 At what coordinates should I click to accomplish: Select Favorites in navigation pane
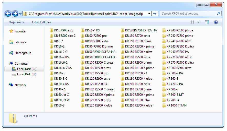coord(18,31)
